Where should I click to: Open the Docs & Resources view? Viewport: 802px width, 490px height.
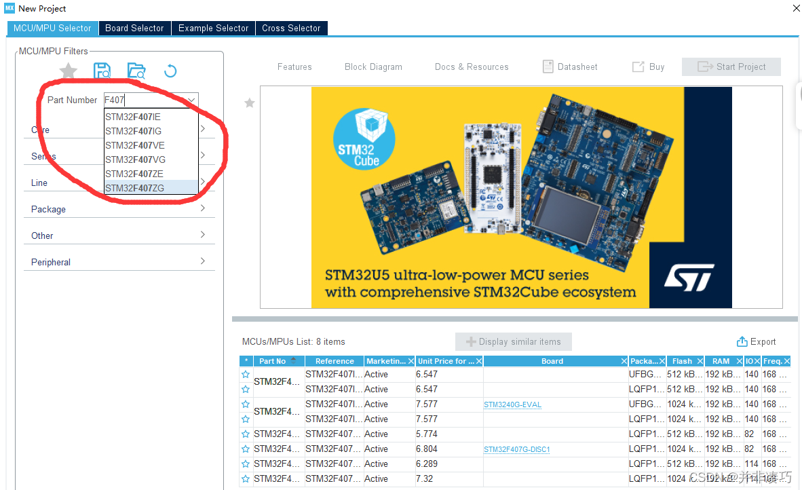[472, 67]
